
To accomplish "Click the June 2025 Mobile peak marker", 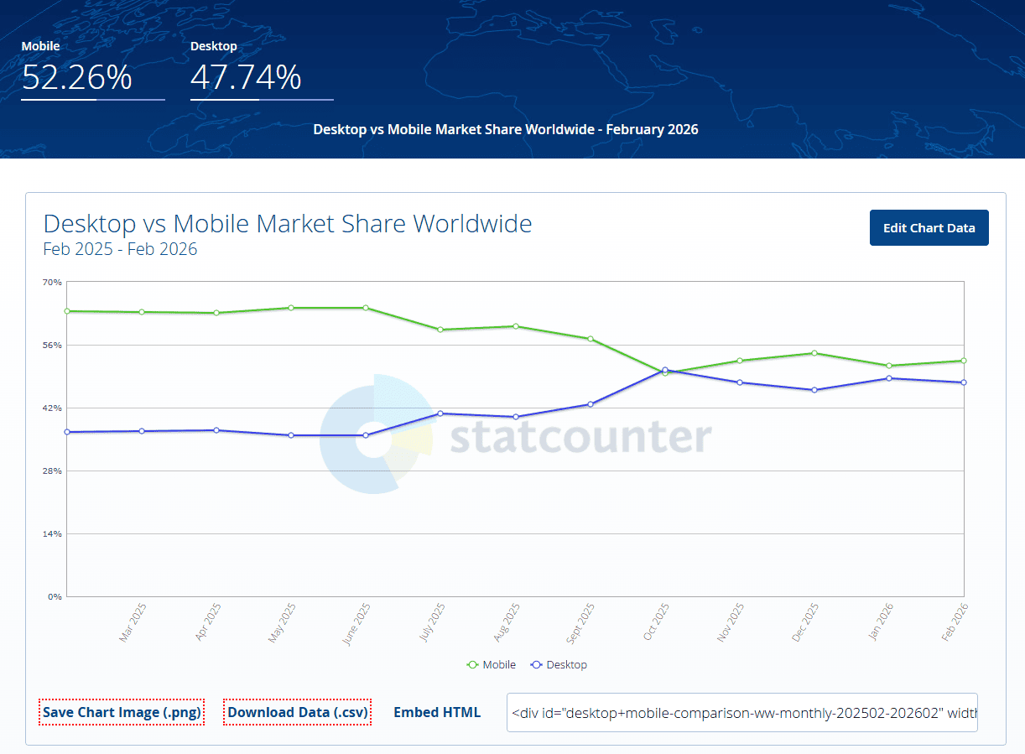I will 365,308.
